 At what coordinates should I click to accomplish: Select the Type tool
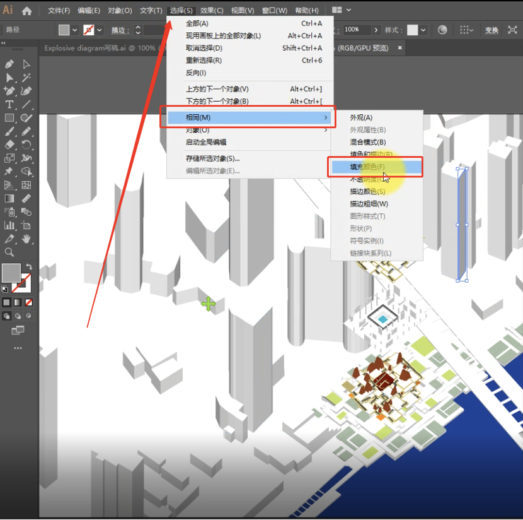pyautogui.click(x=9, y=105)
